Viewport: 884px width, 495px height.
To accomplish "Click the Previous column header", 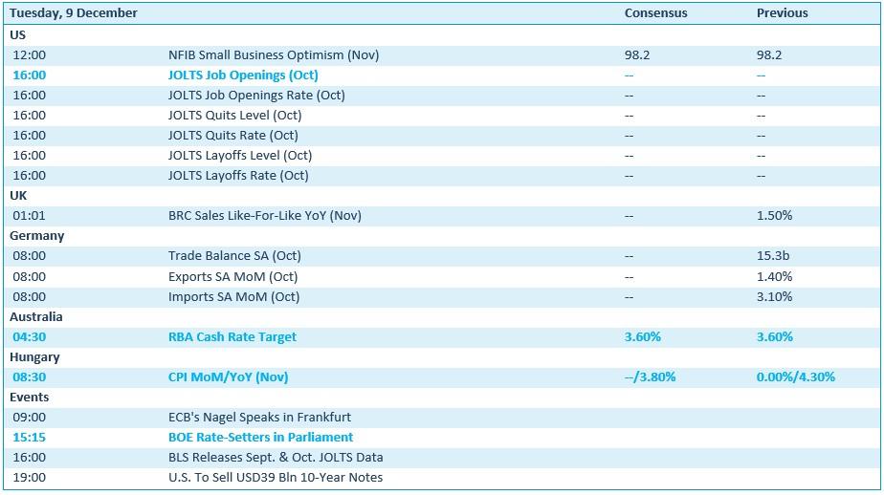I will pyautogui.click(x=782, y=13).
